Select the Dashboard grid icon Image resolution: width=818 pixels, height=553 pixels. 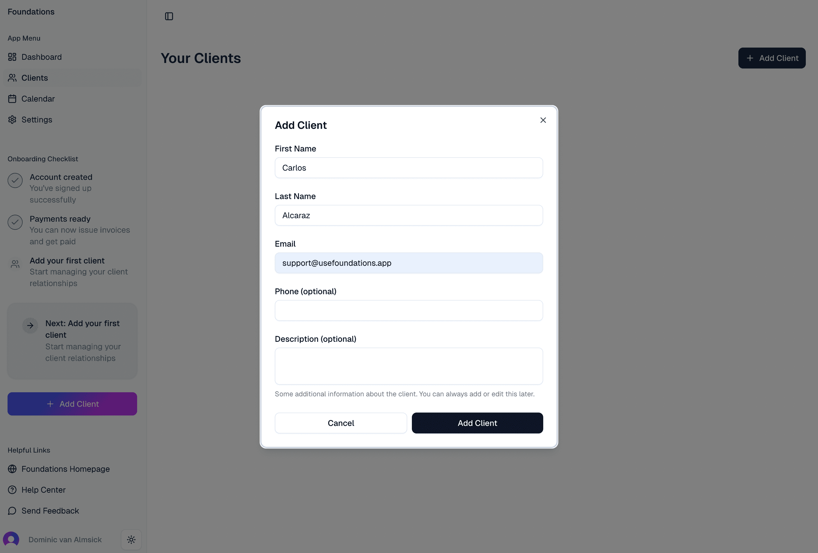coord(12,57)
